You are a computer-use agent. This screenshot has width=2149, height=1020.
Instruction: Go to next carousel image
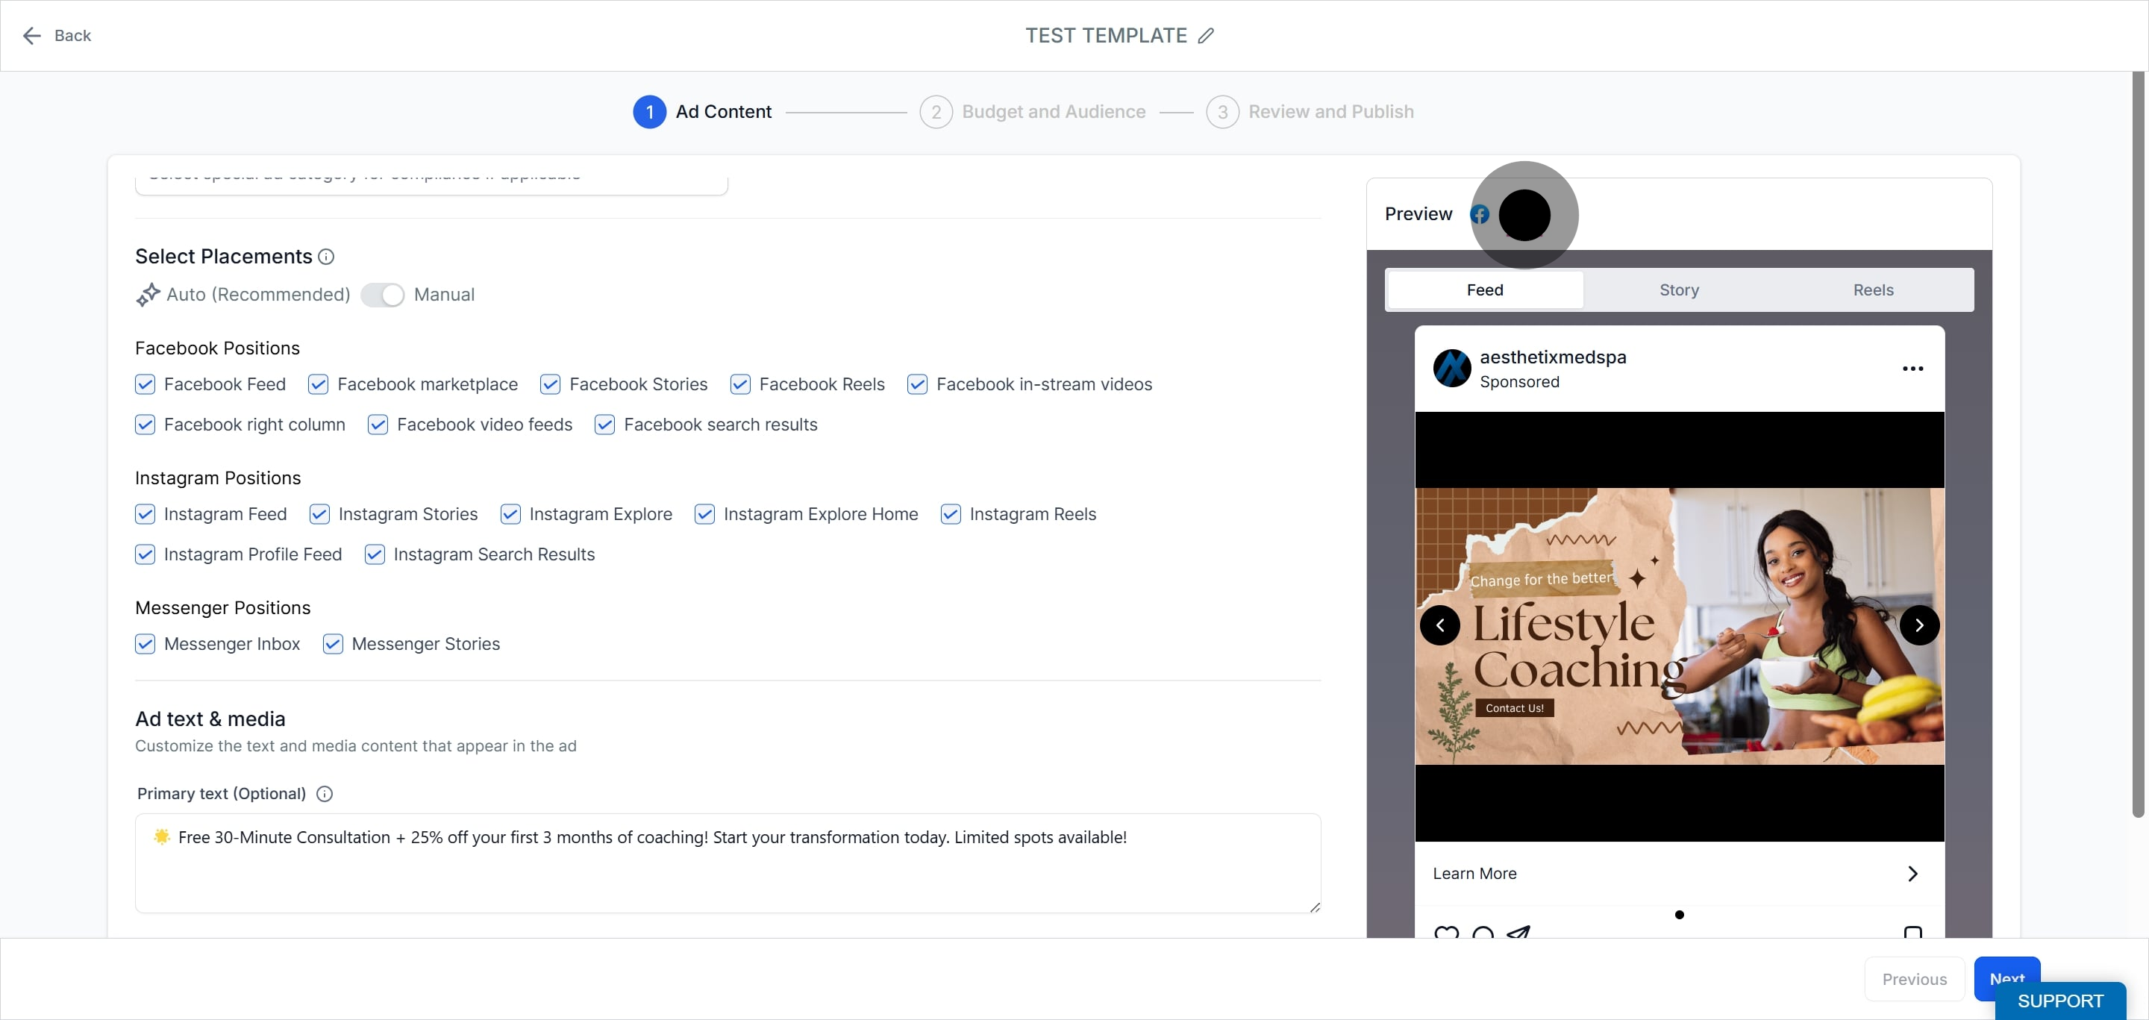1918,625
